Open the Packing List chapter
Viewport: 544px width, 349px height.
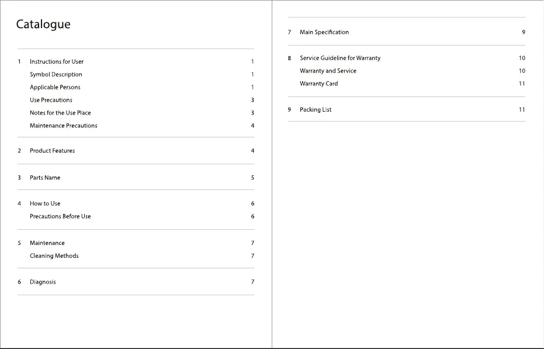[316, 110]
